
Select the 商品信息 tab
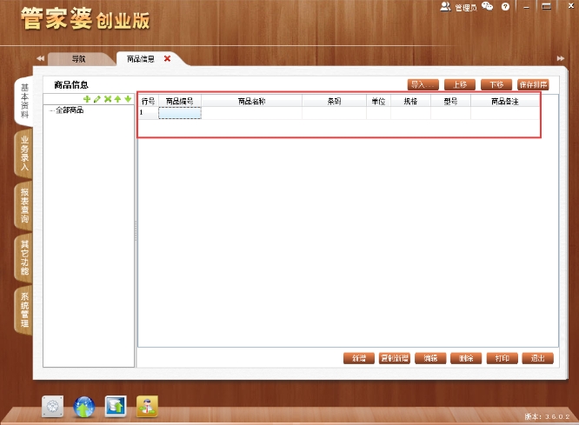(x=140, y=59)
